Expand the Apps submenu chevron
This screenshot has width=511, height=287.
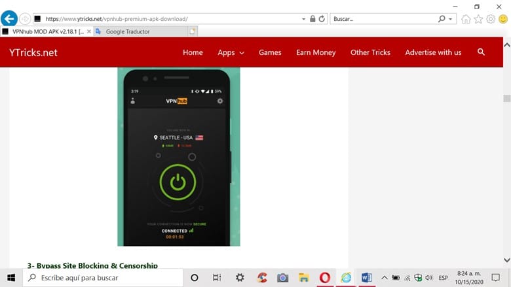click(x=242, y=53)
